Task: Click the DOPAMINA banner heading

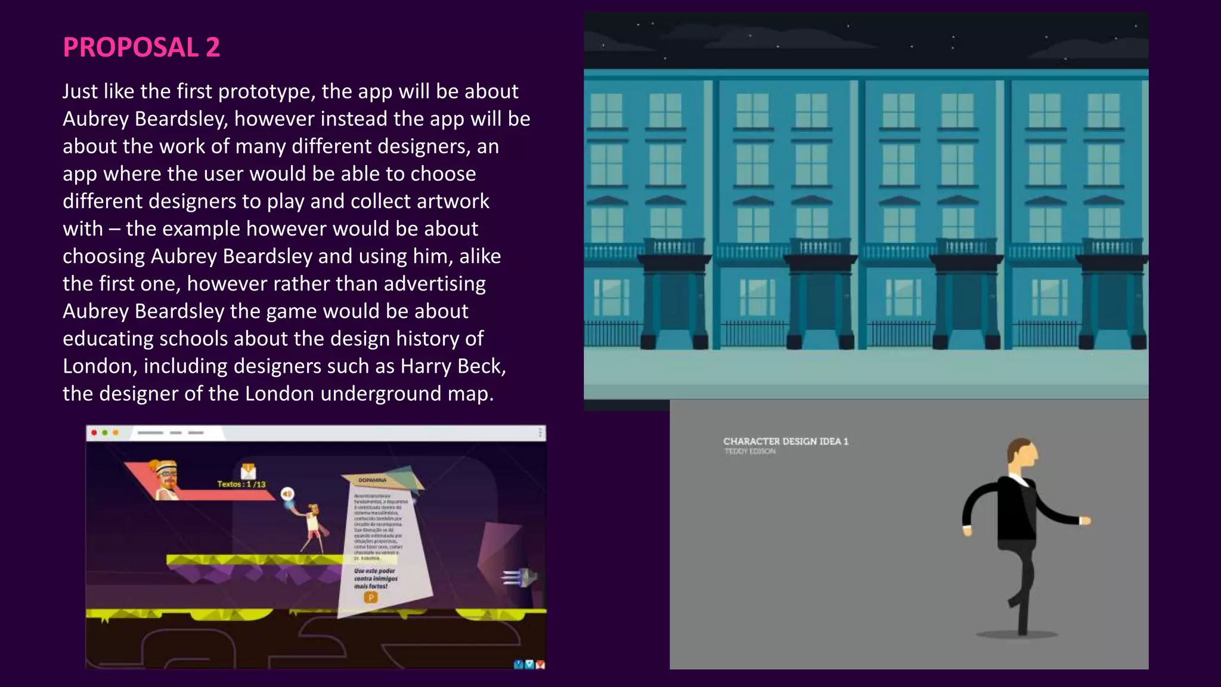Action: 373,480
